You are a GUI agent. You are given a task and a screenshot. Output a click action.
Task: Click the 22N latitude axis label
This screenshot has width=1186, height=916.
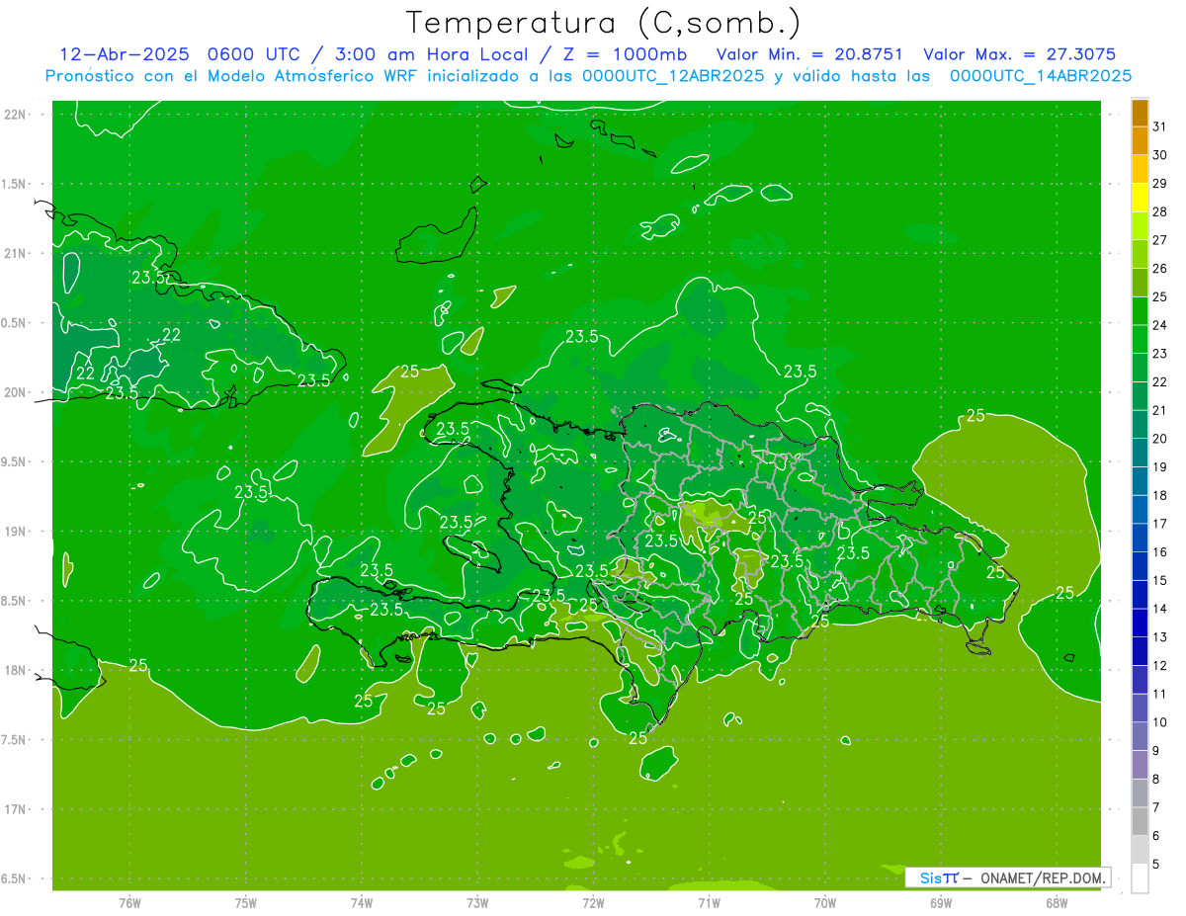point(17,115)
